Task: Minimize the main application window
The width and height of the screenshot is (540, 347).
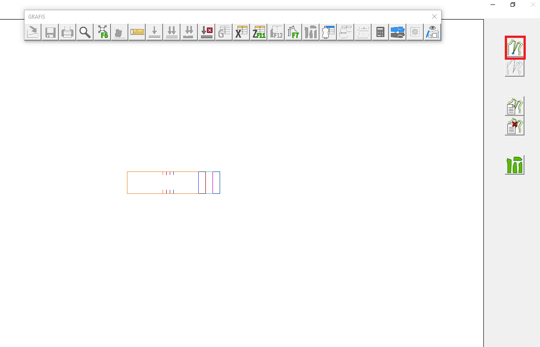Action: click(x=493, y=4)
